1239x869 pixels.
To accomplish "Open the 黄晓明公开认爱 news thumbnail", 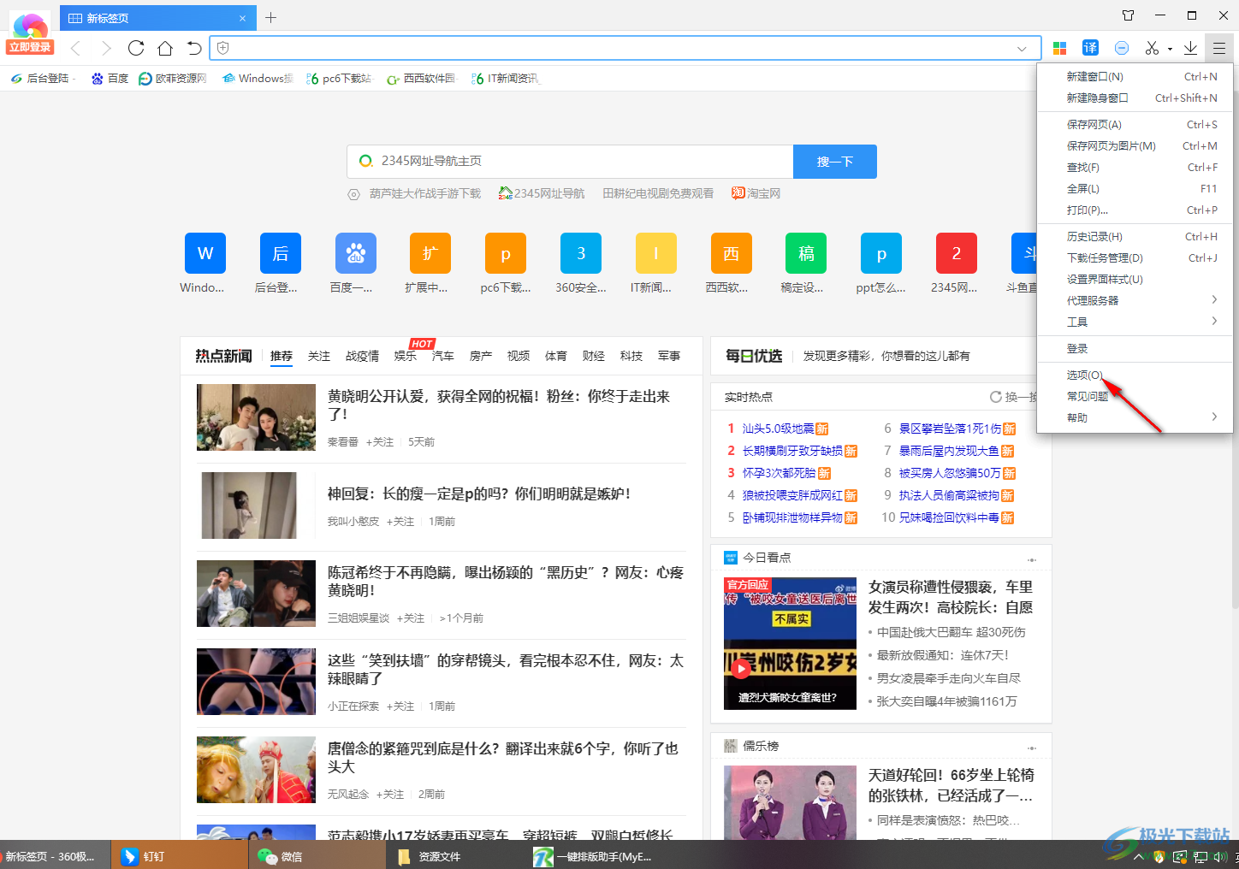I will click(x=256, y=417).
